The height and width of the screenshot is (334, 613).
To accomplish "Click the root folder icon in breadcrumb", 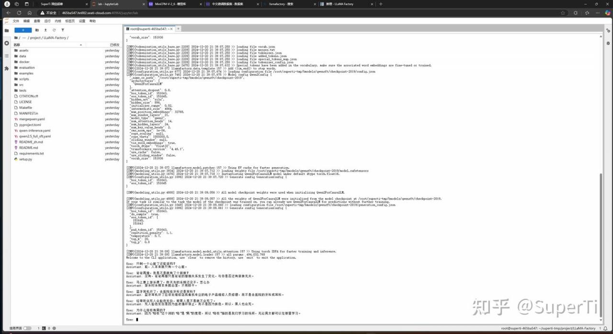I will [x=16, y=37].
